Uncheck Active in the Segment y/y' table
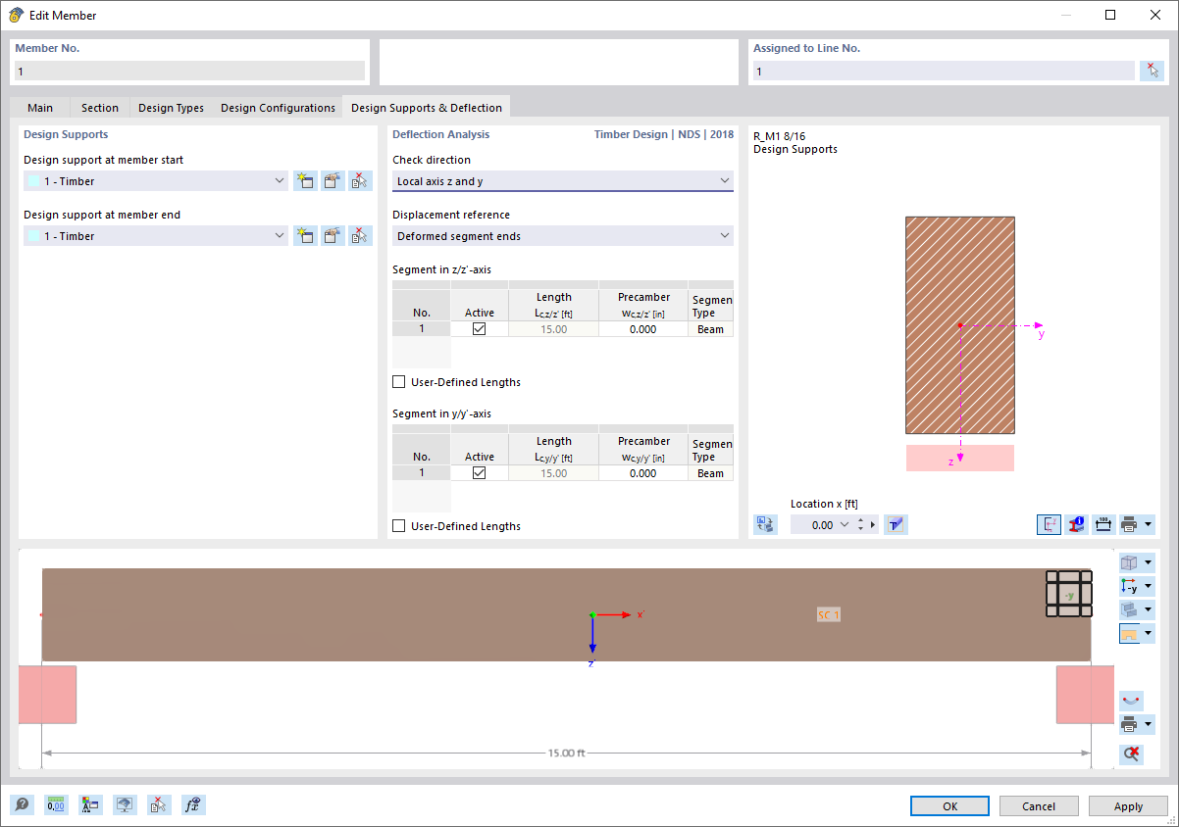The width and height of the screenshot is (1179, 827). tap(479, 472)
